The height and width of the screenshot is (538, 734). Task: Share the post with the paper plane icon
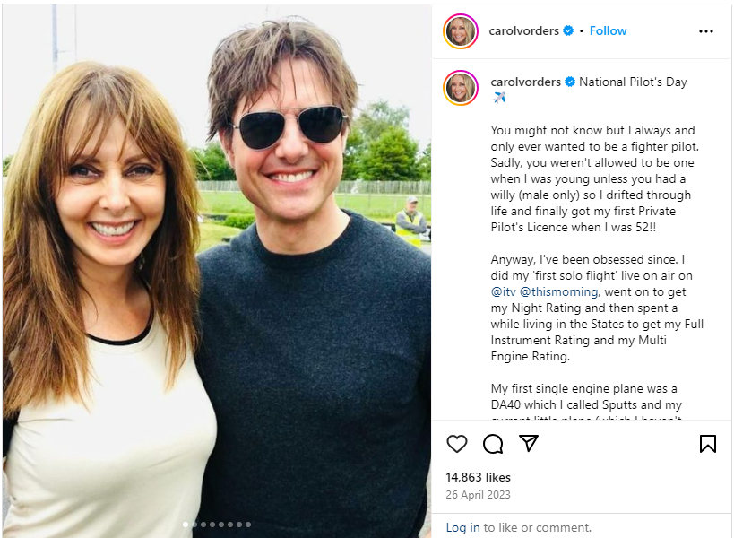pyautogui.click(x=529, y=444)
